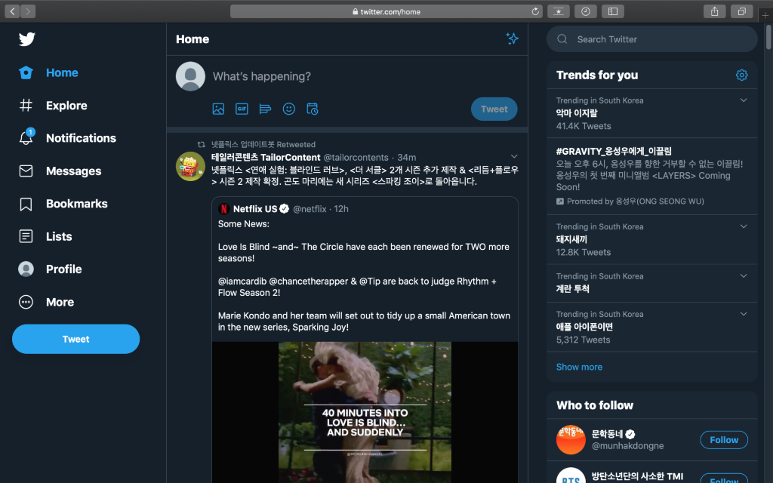Follow the 문학동네 account
The image size is (773, 483).
724,440
